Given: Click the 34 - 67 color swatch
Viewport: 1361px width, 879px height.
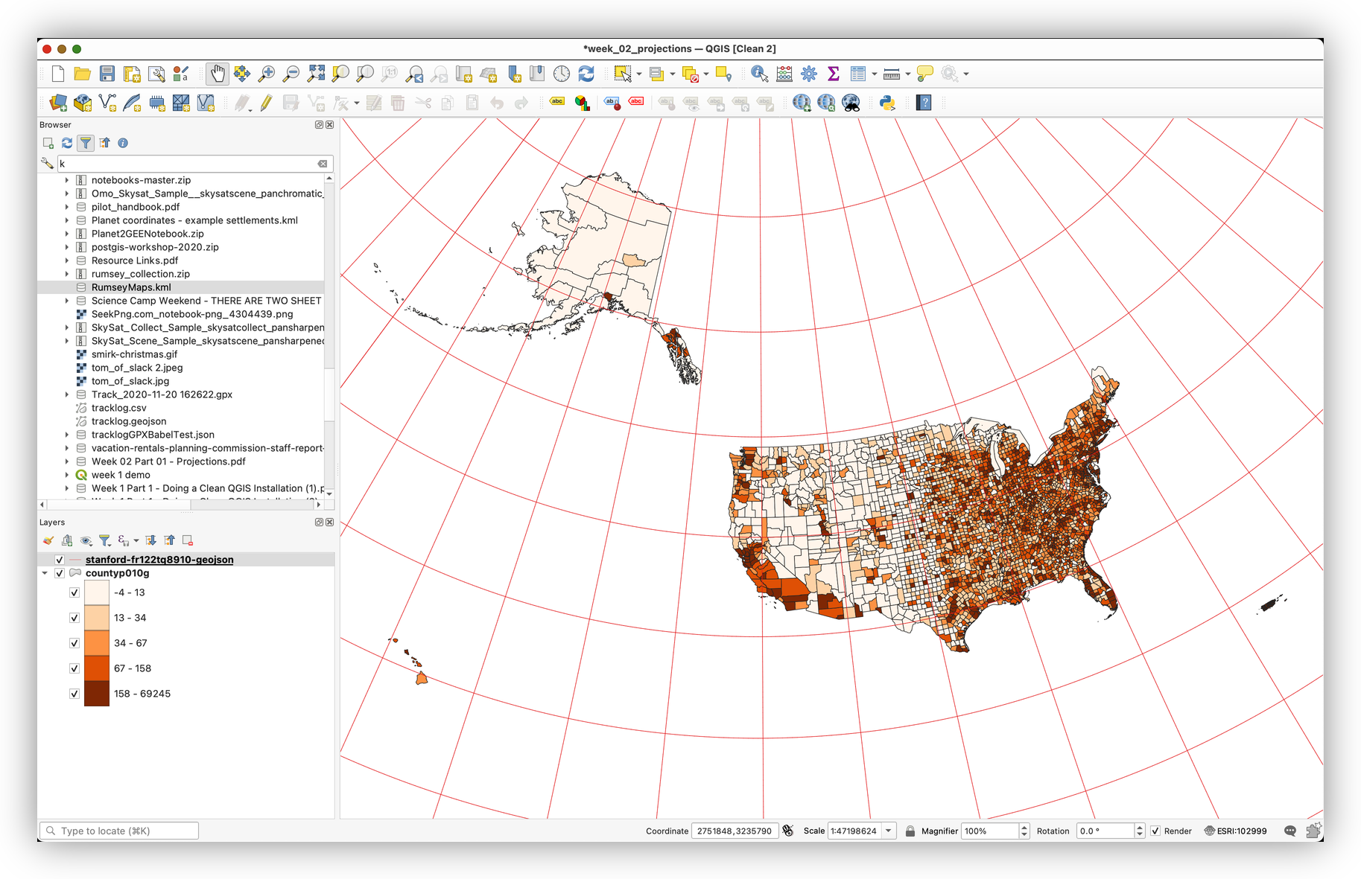Looking at the screenshot, I should (97, 643).
